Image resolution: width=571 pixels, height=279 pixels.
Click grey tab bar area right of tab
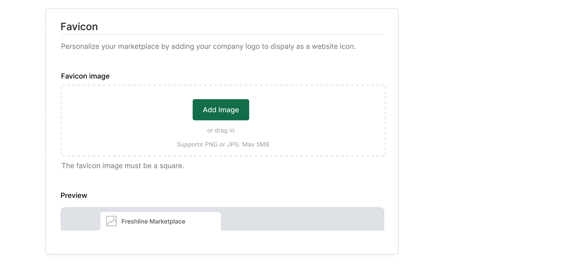[303, 219]
